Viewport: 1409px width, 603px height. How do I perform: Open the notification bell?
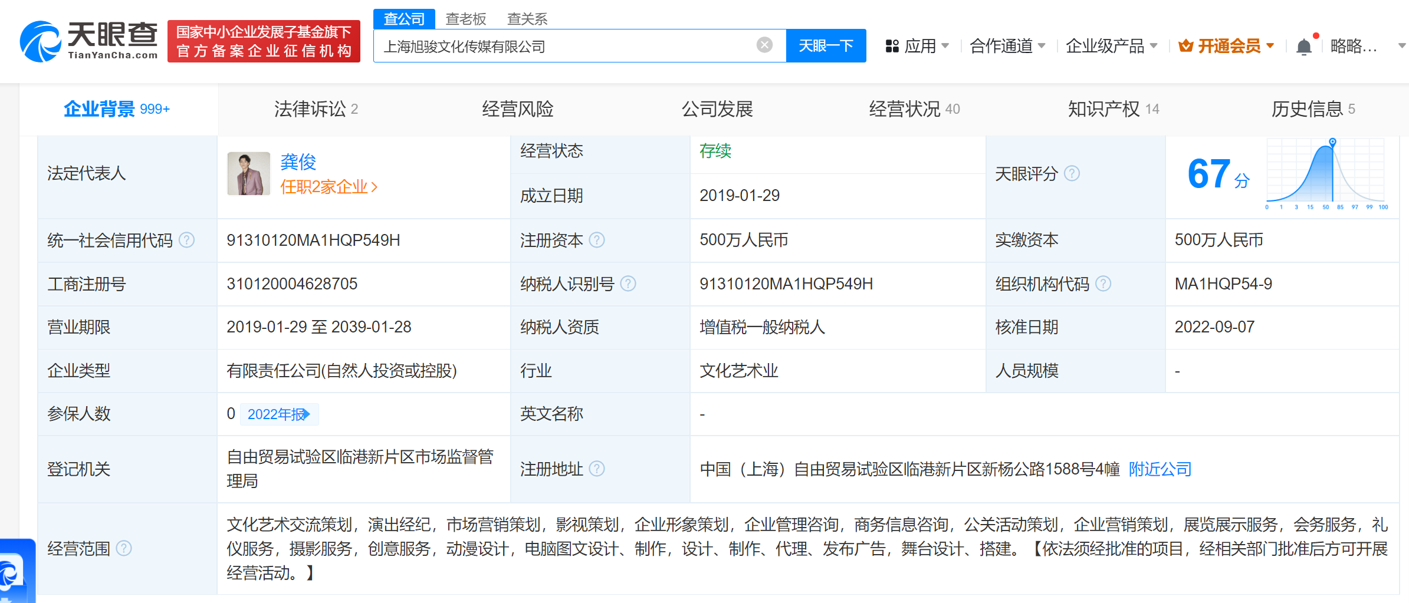(1303, 45)
